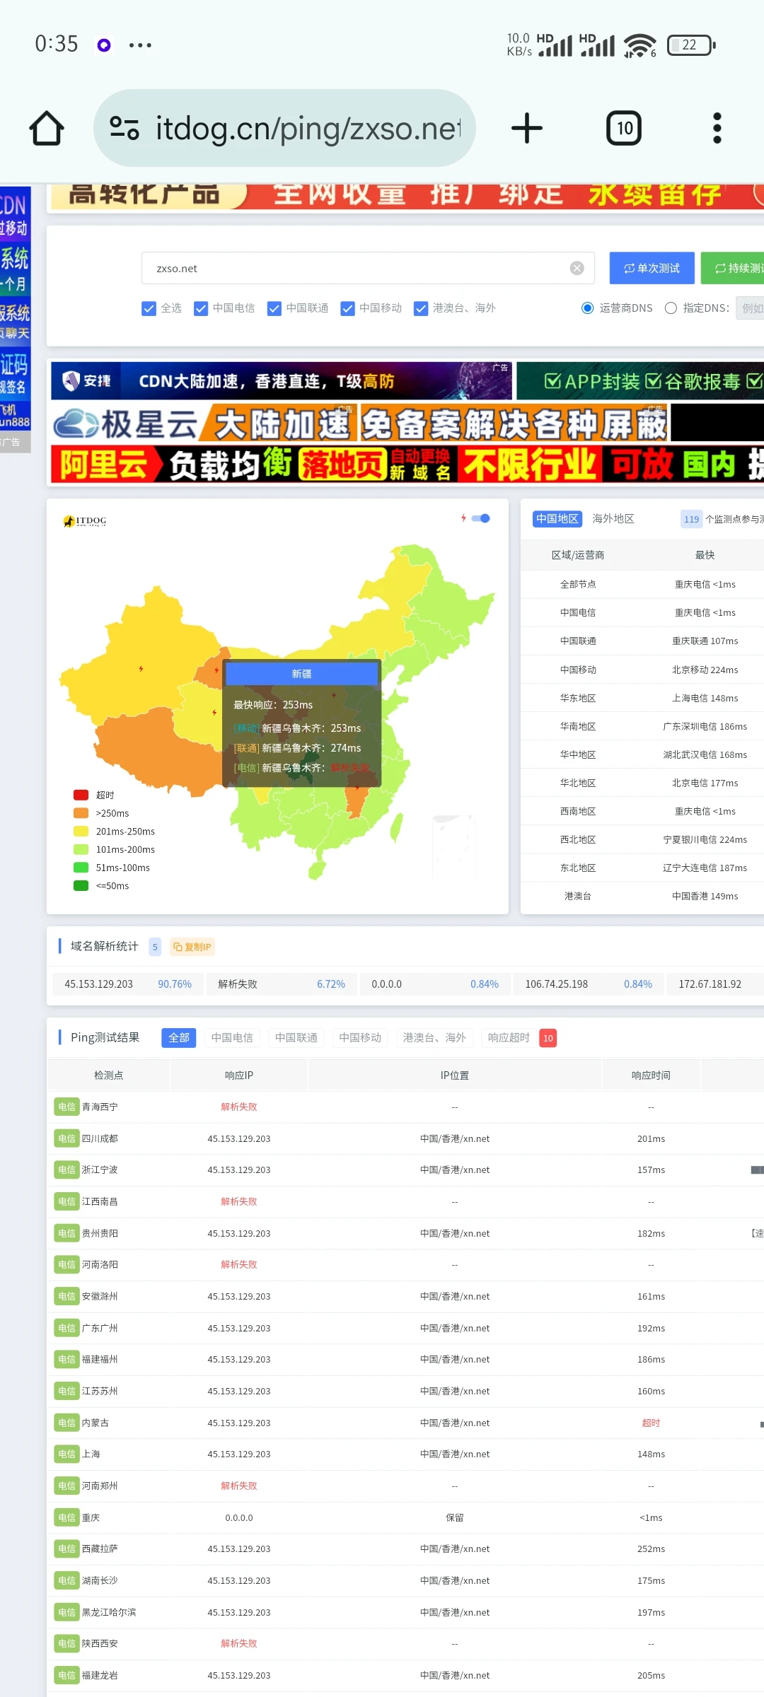The image size is (764, 1697).
Task: Clear the zxso.net domain input
Action: click(577, 268)
